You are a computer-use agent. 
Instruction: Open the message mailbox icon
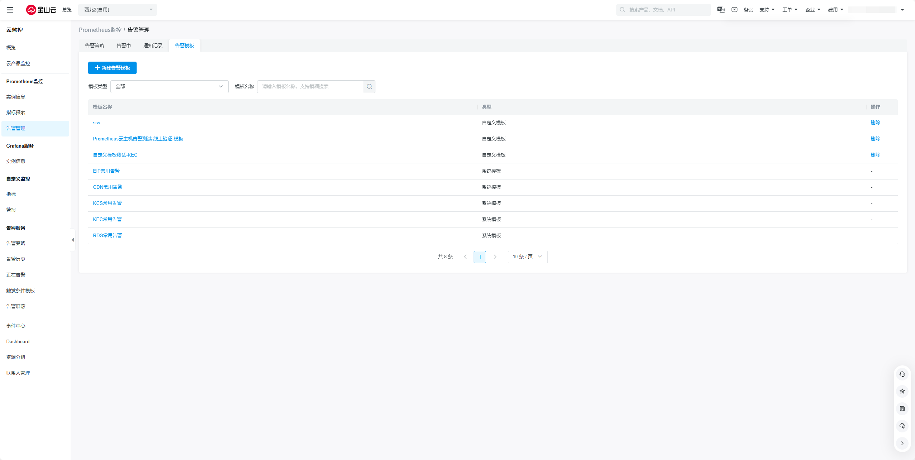click(734, 10)
